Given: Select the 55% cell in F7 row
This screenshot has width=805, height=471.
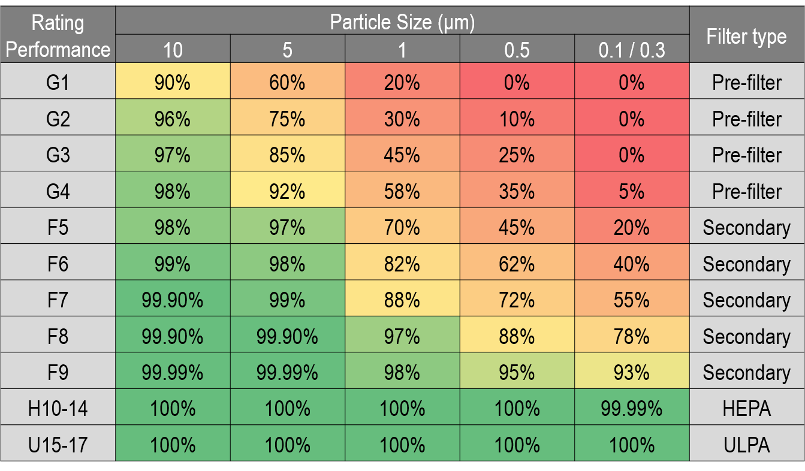Looking at the screenshot, I should [x=632, y=300].
